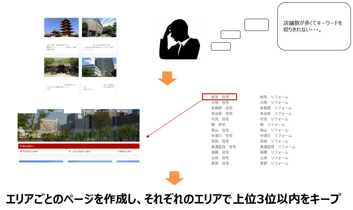The image size is (353, 210).
Task: Select the モデルハウス navigation menu item
Action: pos(108,111)
